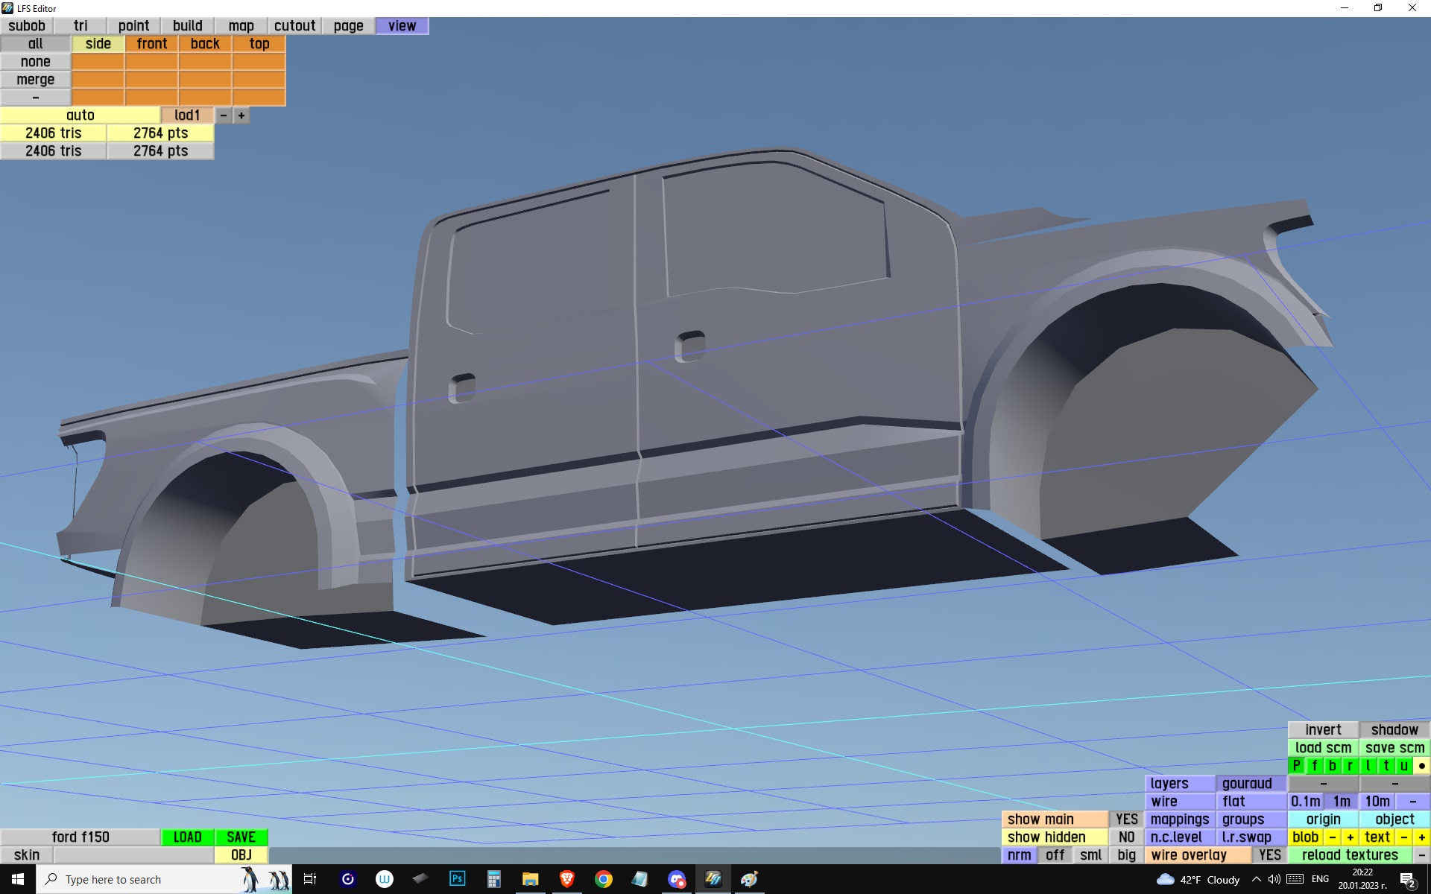Click the 'P' view preset button
The height and width of the screenshot is (894, 1431).
click(x=1296, y=766)
